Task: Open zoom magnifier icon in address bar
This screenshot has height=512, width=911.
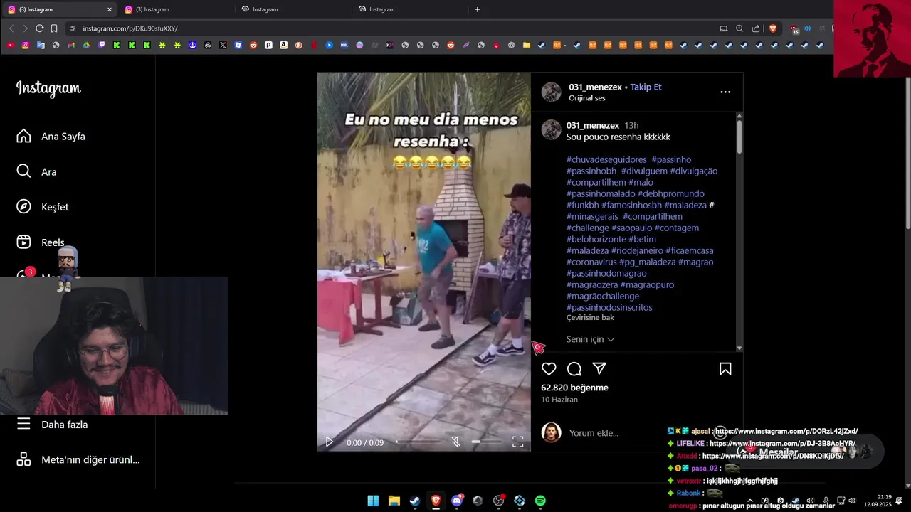Action: [739, 28]
